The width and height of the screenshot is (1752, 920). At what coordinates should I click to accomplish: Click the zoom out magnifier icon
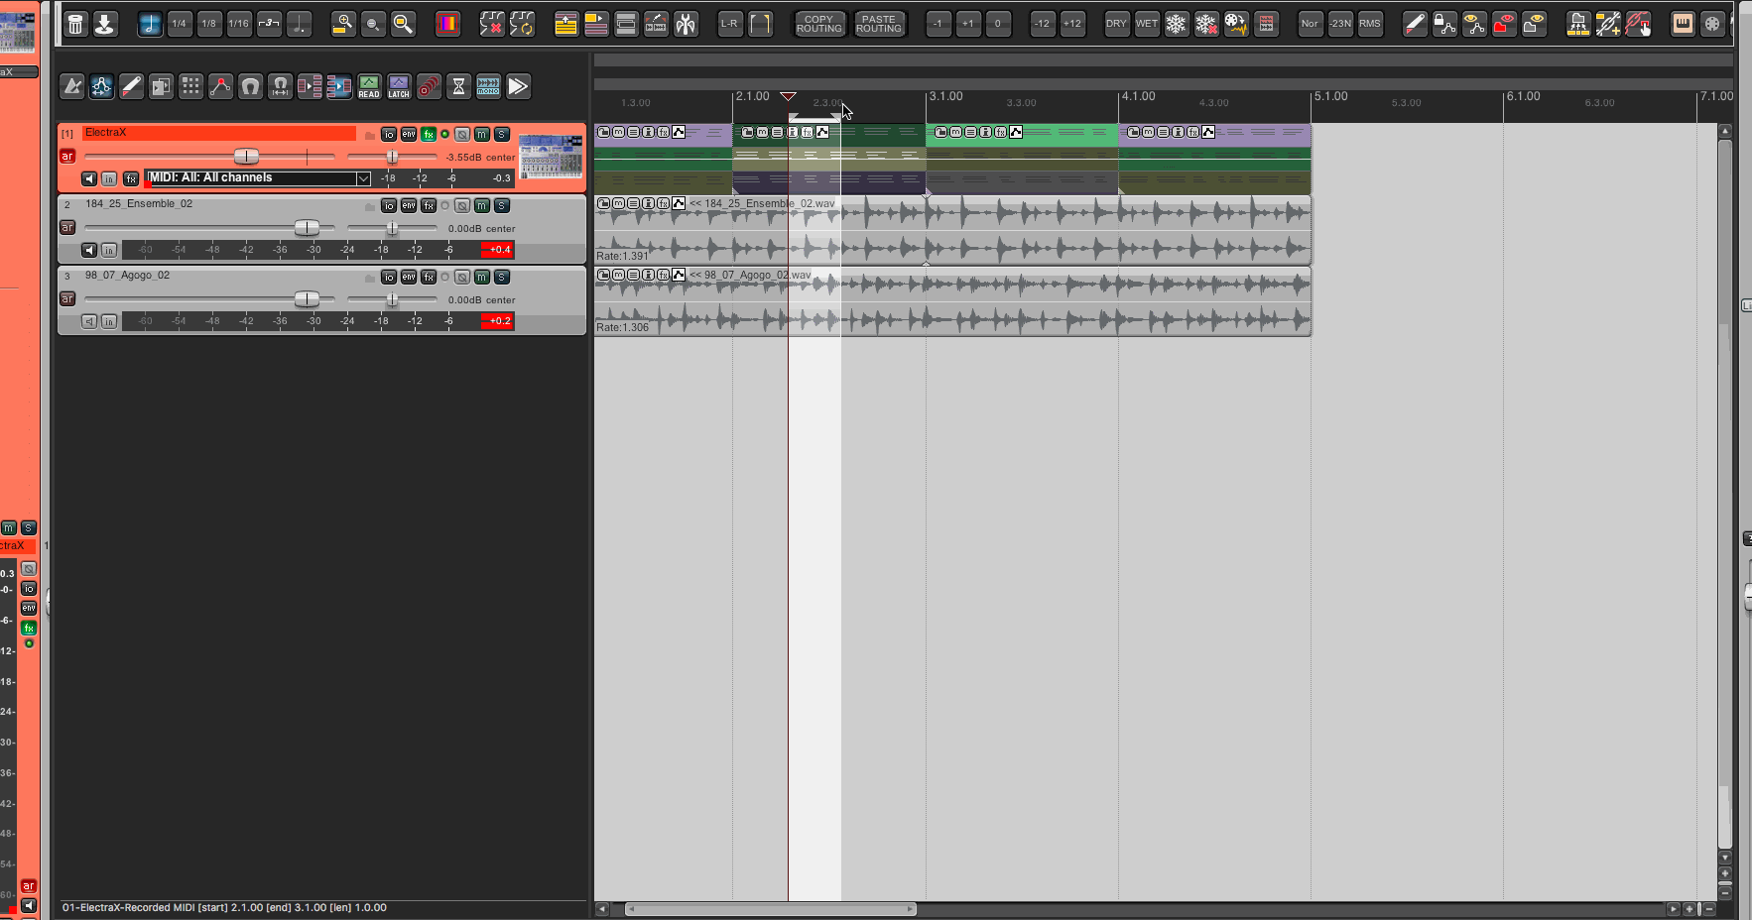(x=373, y=24)
